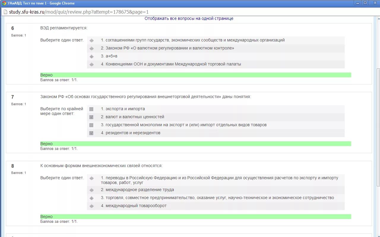Toggle checkbox 'резидентов и нерезидентов'
The height and width of the screenshot is (237, 380).
91,133
